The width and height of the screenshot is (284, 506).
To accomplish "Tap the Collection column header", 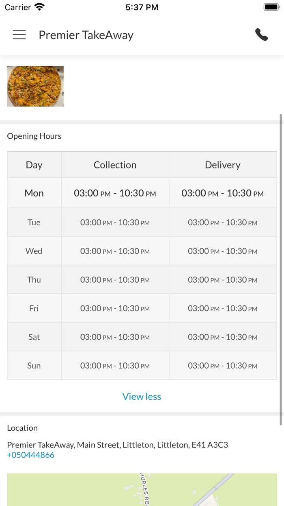I will [115, 164].
